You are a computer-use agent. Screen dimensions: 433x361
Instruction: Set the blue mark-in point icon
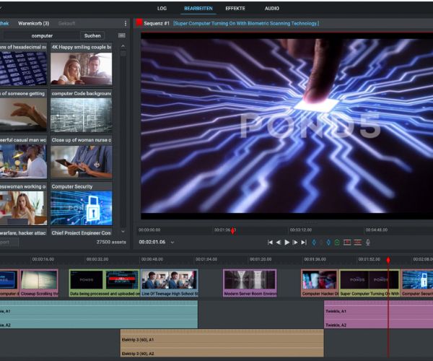click(314, 243)
